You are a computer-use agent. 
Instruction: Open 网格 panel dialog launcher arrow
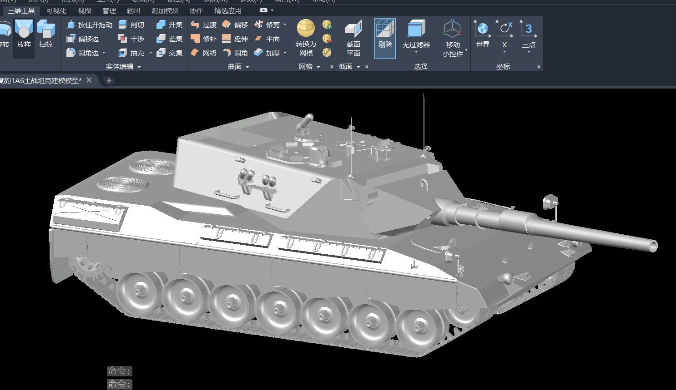[332, 67]
